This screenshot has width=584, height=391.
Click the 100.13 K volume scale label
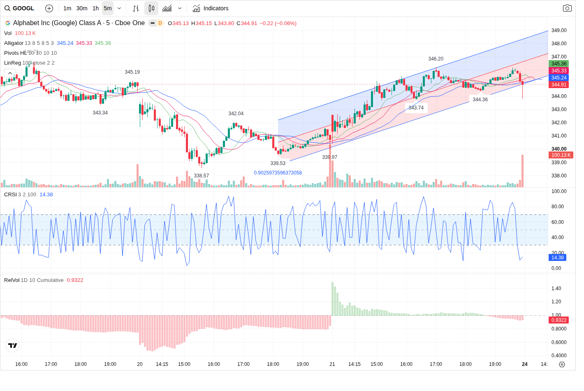pos(561,155)
